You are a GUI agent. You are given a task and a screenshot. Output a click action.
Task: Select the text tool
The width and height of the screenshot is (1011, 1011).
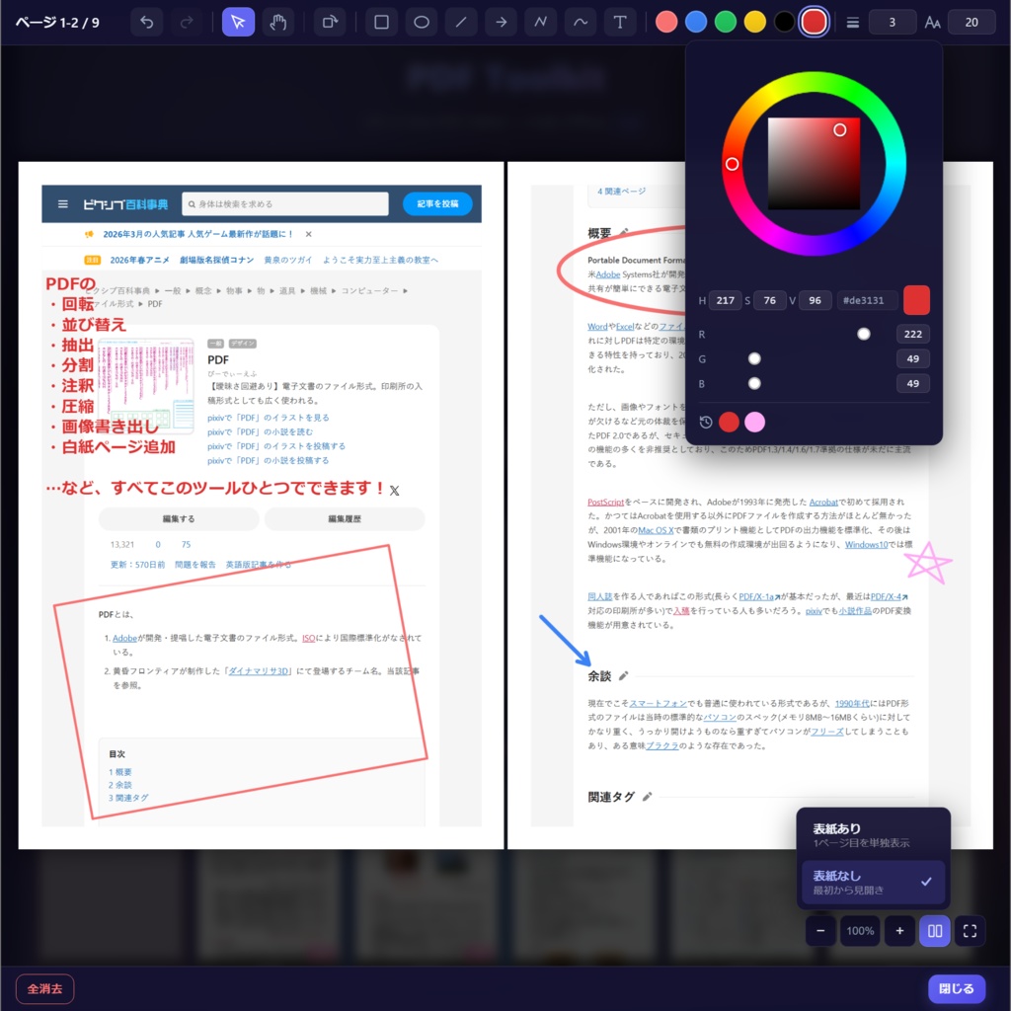(619, 21)
